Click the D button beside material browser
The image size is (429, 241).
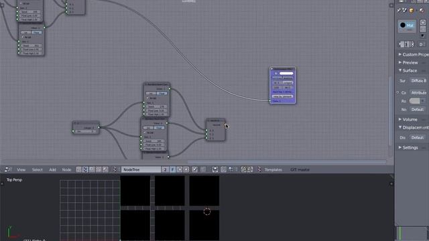[422, 44]
